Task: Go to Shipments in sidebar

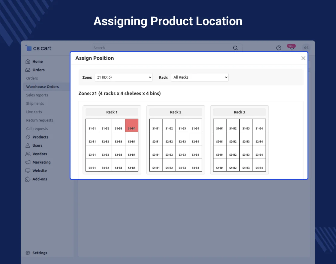Action: (35, 103)
